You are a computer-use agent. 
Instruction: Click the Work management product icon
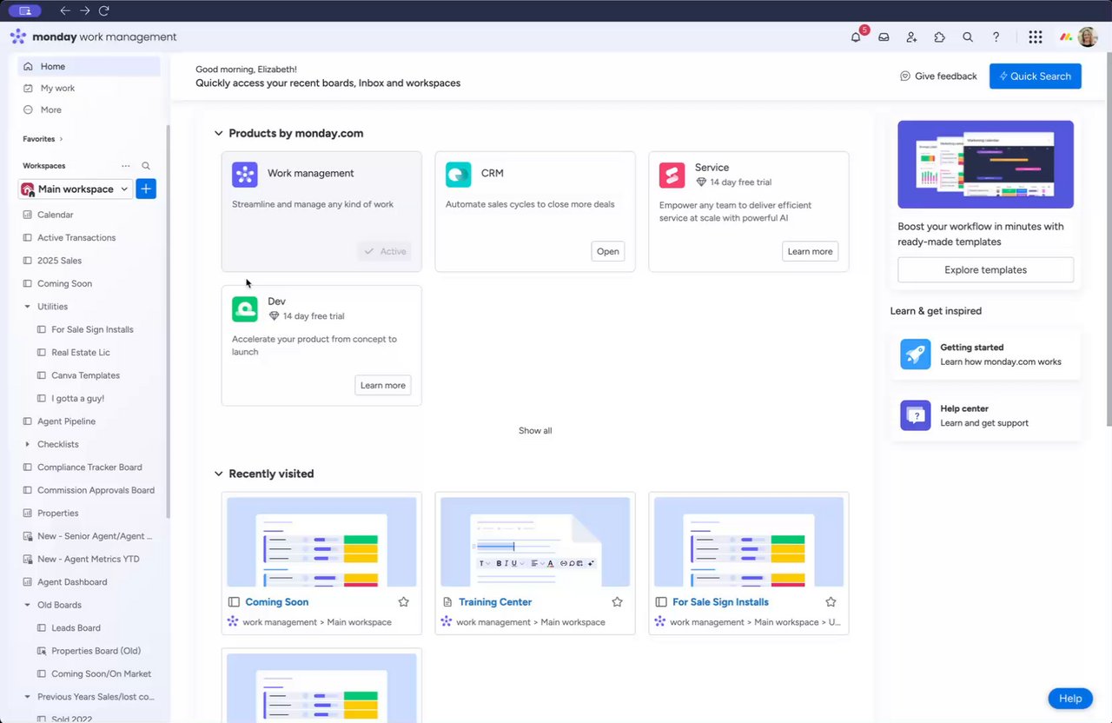coord(245,175)
